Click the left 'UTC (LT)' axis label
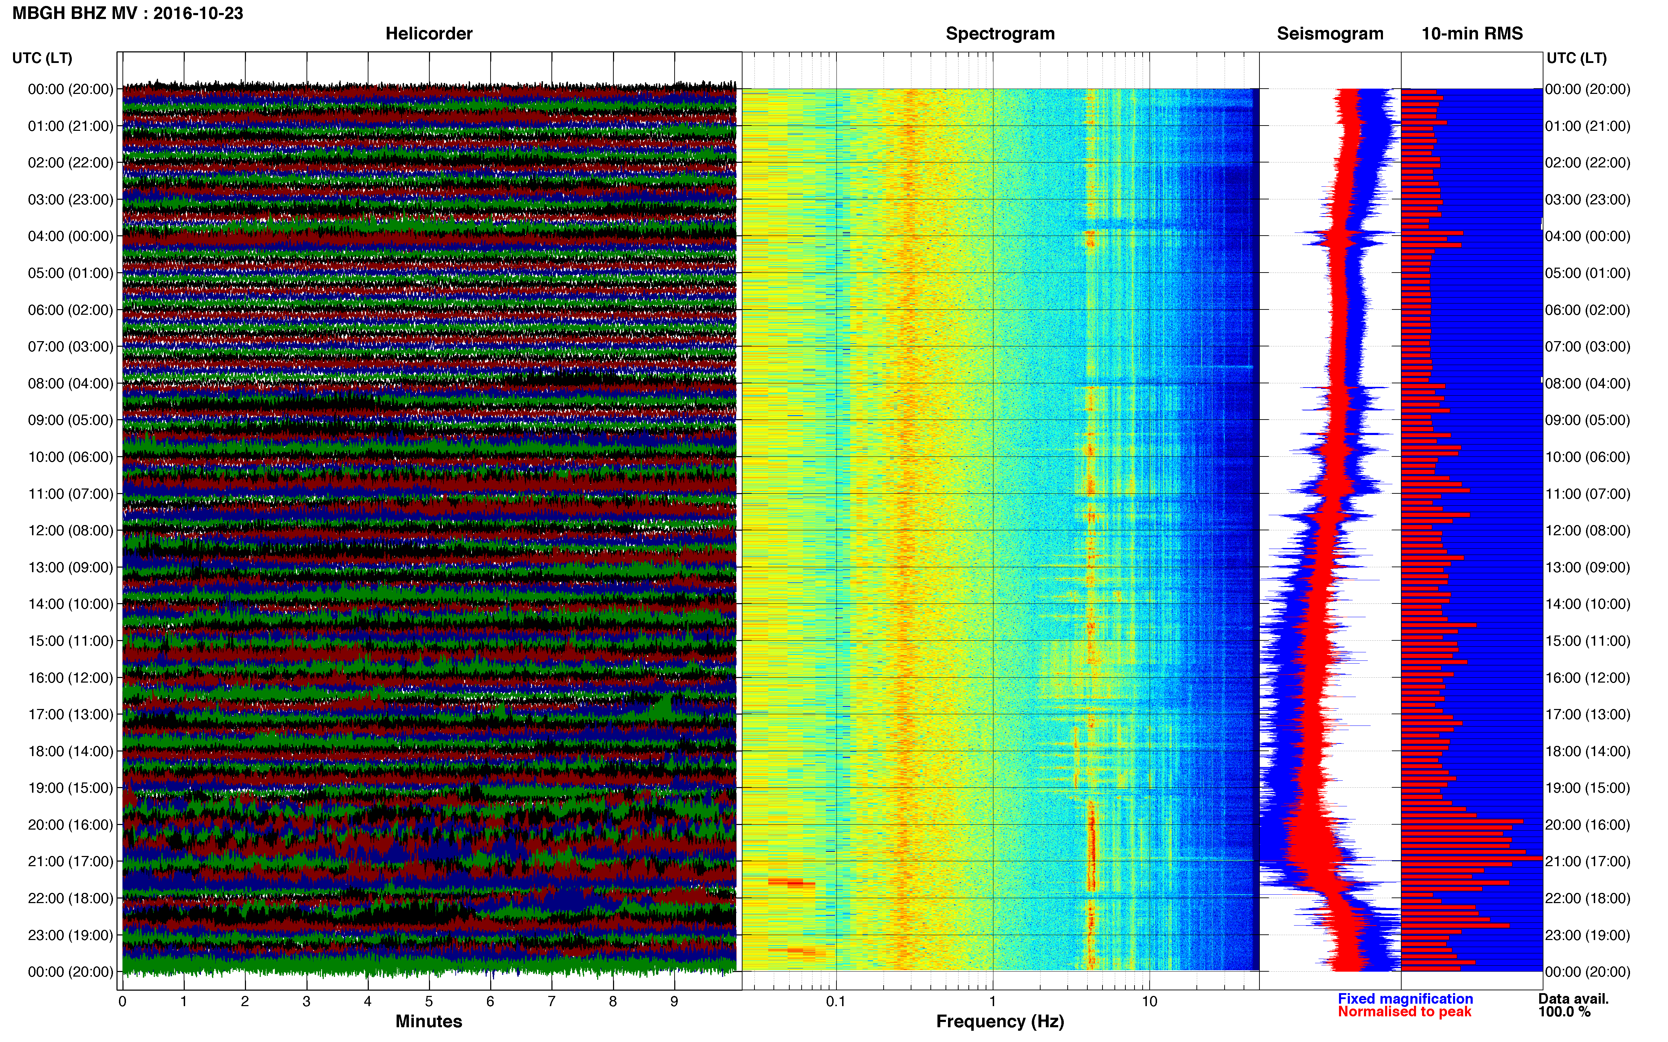The height and width of the screenshot is (1042, 1668). (42, 58)
